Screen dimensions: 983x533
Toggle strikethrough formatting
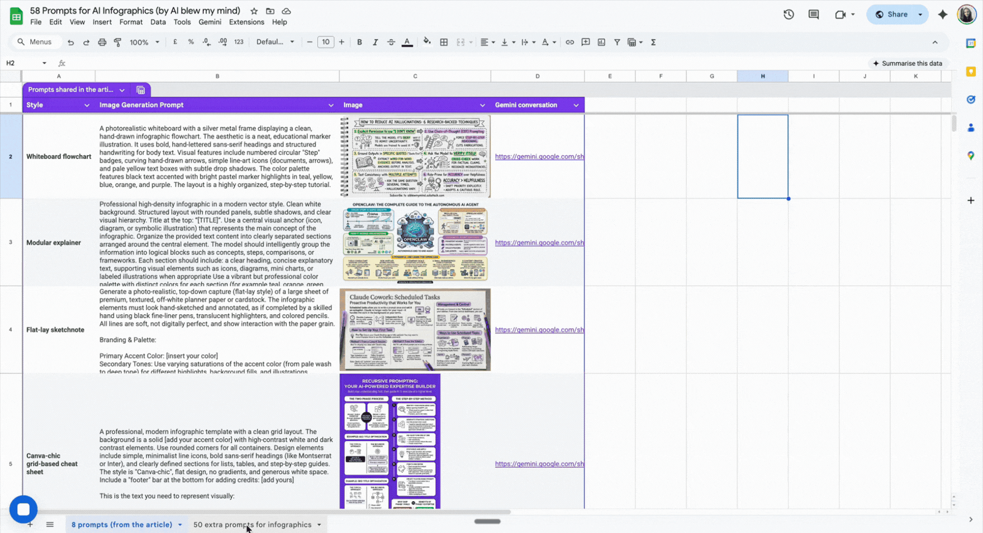pos(391,42)
